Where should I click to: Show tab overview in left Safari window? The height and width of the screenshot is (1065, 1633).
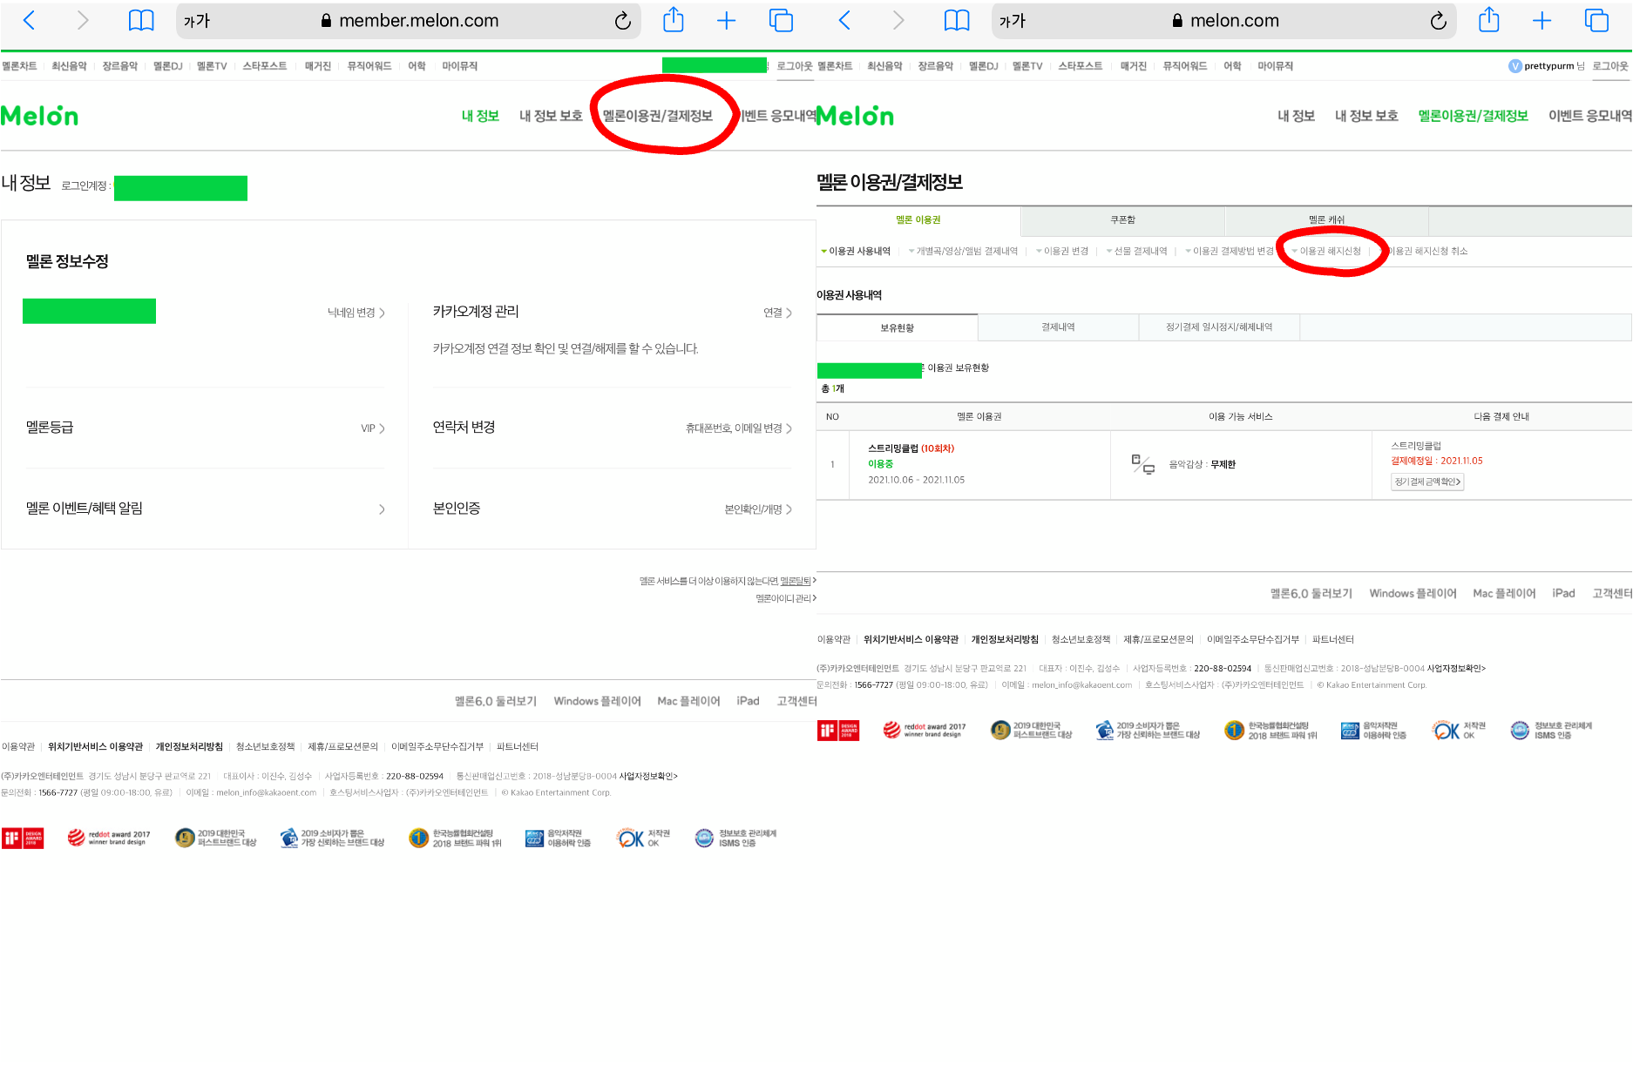coord(781,21)
